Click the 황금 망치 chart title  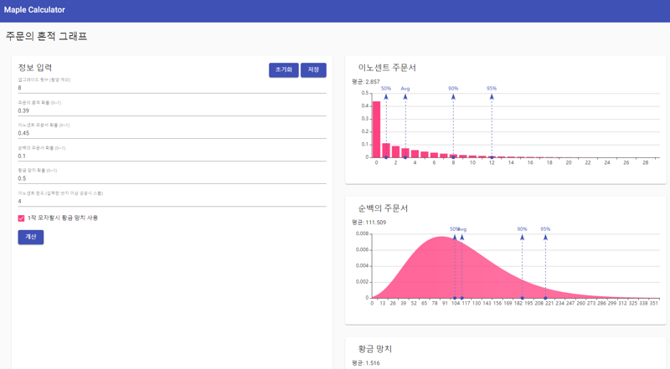pos(375,349)
